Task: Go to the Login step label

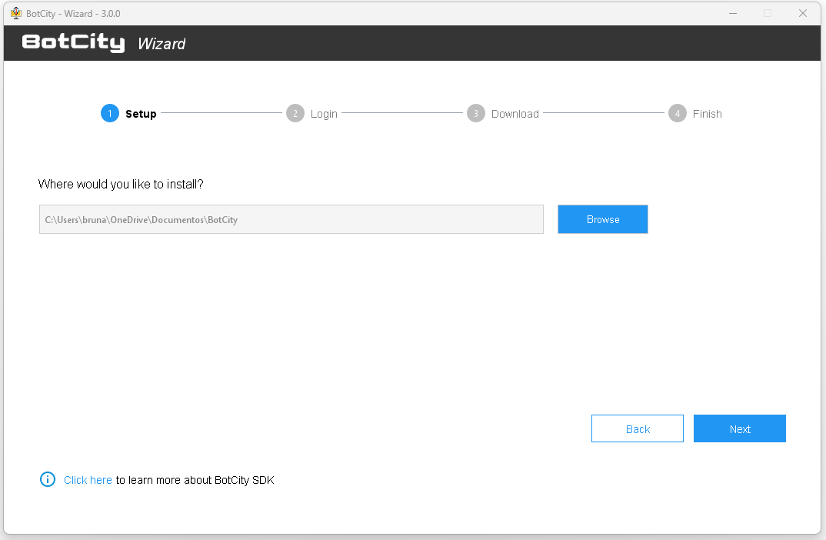Action: [324, 114]
